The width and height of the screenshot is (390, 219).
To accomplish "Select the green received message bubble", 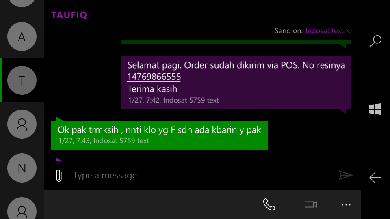I will coord(159,135).
